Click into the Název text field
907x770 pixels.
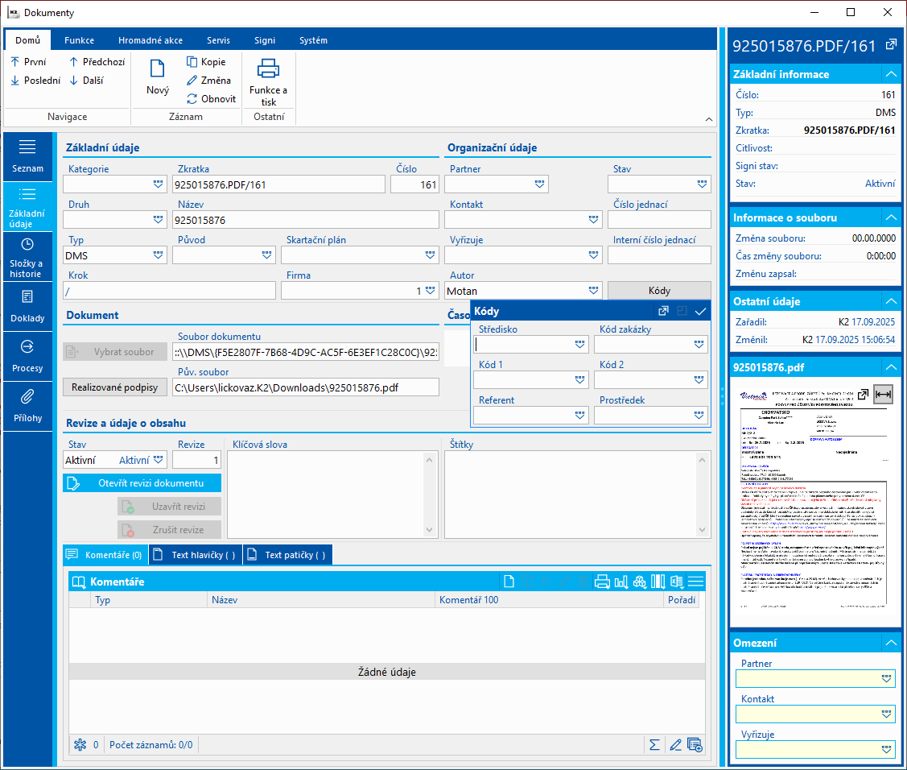tap(306, 220)
